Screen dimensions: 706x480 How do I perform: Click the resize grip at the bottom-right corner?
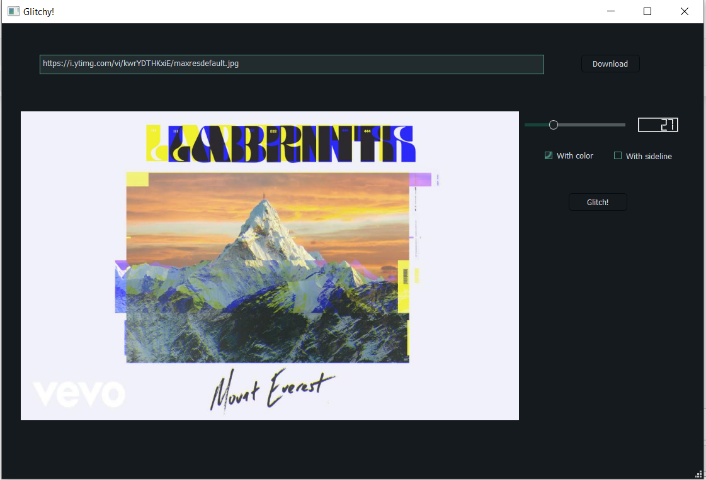click(698, 474)
